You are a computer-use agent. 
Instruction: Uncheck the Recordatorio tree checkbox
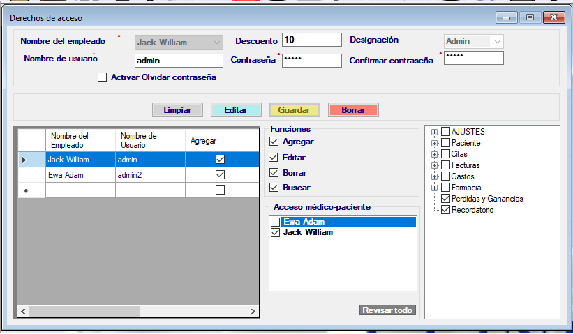446,210
